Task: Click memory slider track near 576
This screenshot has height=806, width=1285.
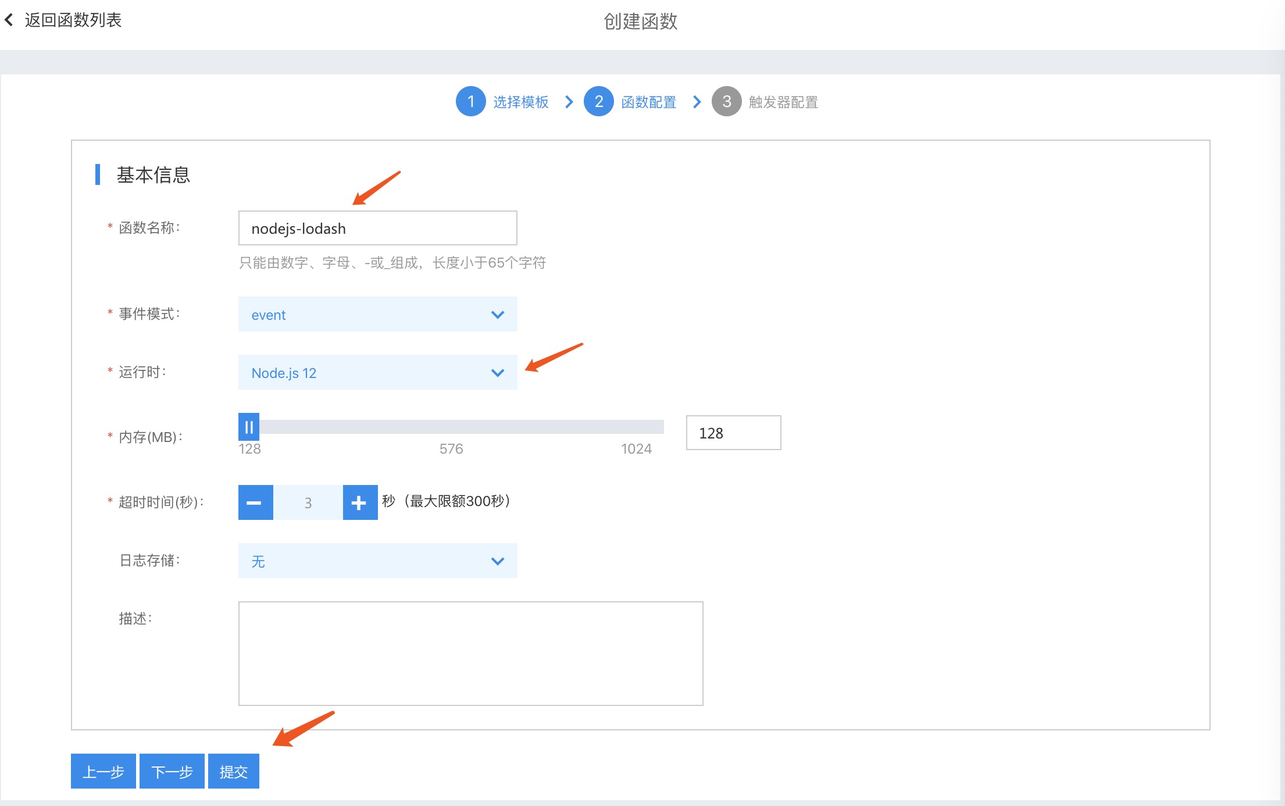Action: coord(451,427)
